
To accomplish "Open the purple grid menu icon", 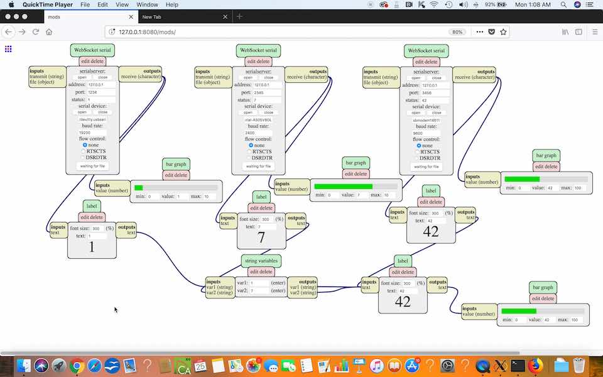I will coord(8,49).
